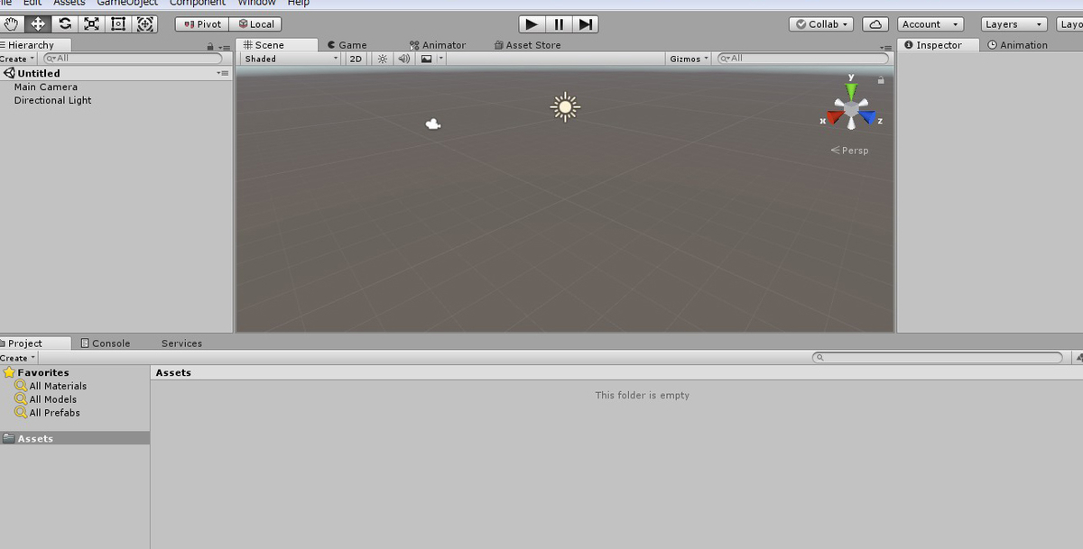
Task: Open the Edit menu
Action: 32,3
